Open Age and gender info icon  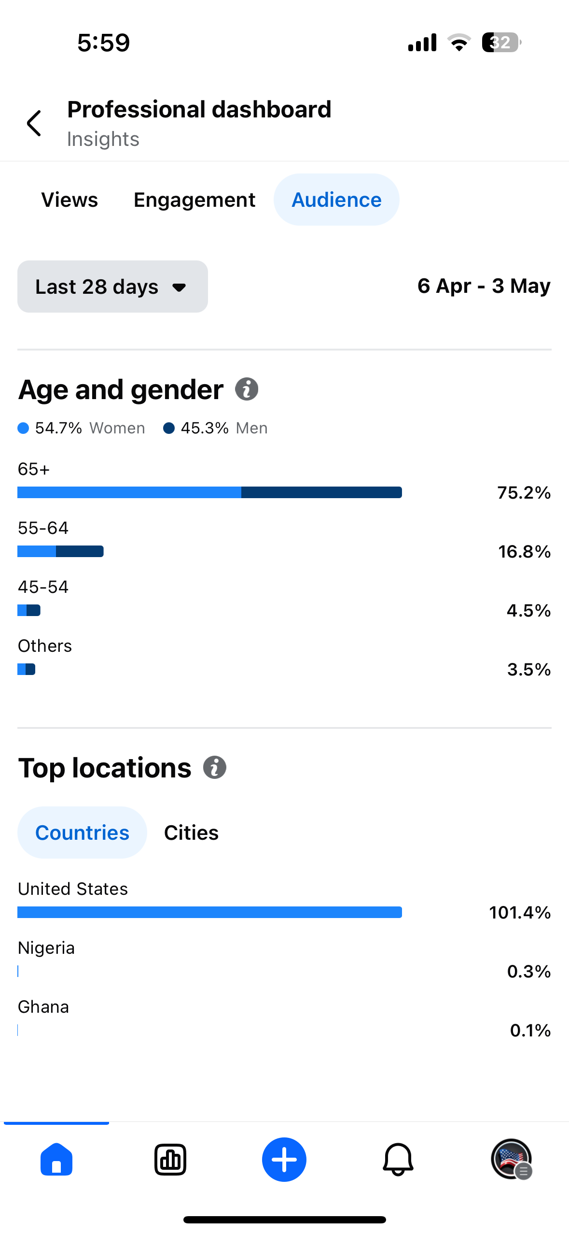(247, 389)
